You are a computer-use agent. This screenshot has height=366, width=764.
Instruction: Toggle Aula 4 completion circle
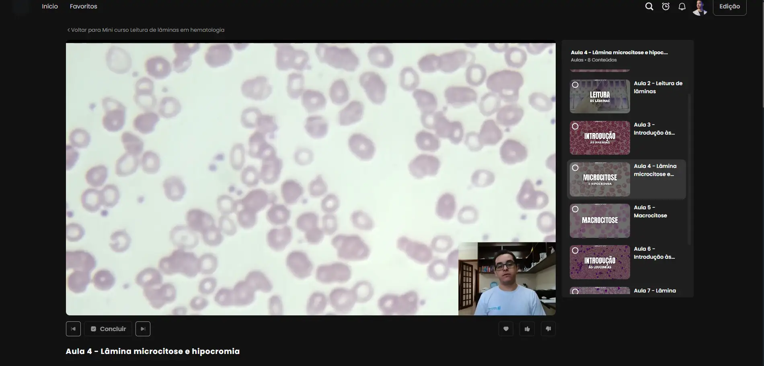(575, 168)
